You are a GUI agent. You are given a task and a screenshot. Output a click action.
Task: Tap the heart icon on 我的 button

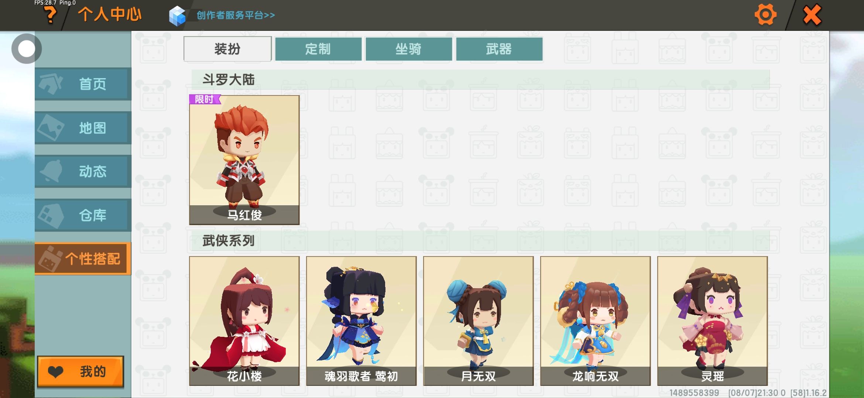[x=56, y=372]
